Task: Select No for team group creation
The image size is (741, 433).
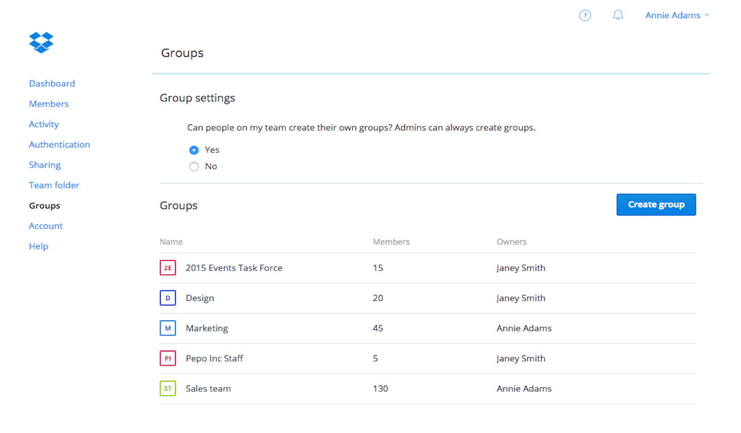Action: (194, 166)
